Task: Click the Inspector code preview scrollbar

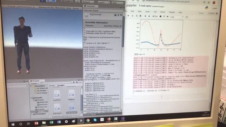Action: pos(123,32)
